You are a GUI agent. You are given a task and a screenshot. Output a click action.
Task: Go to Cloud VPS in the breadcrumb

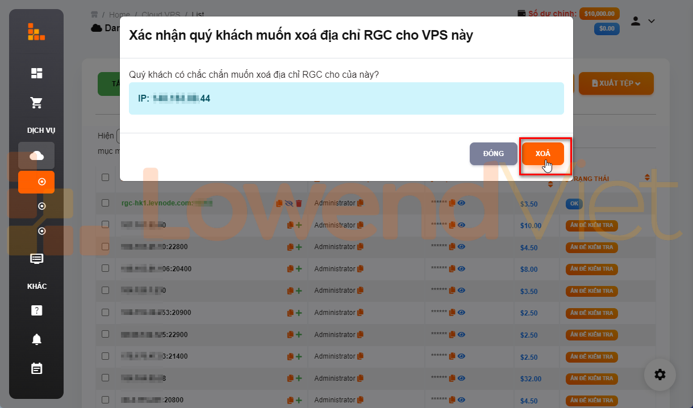(x=161, y=15)
